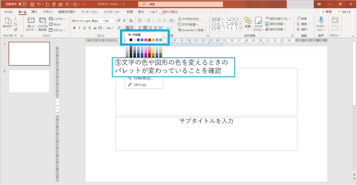Select the oval shape in shapes gallery

pos(236,19)
